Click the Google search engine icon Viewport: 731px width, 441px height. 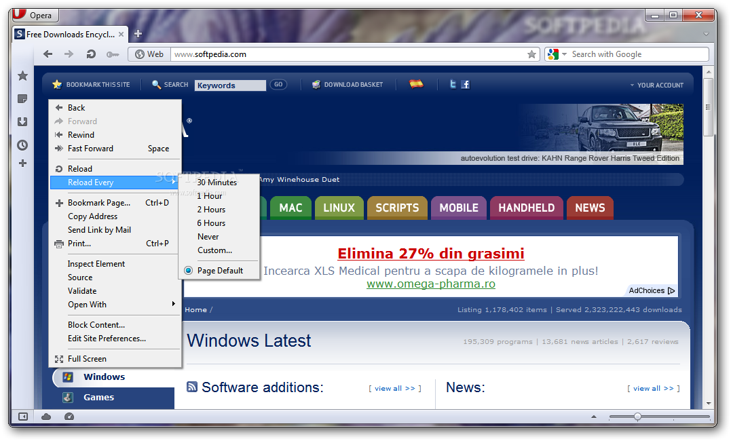click(553, 54)
